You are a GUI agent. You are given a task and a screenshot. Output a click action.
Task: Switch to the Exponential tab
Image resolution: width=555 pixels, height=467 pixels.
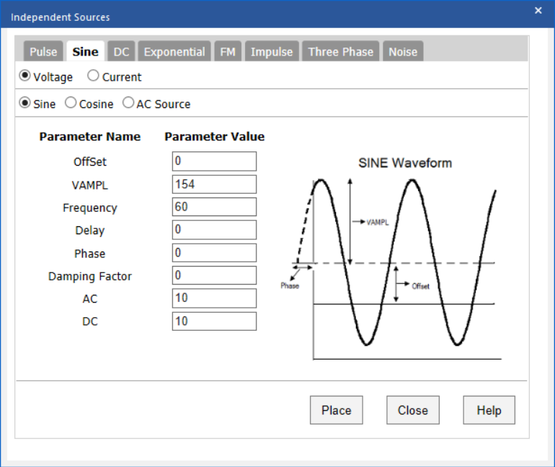pyautogui.click(x=174, y=52)
